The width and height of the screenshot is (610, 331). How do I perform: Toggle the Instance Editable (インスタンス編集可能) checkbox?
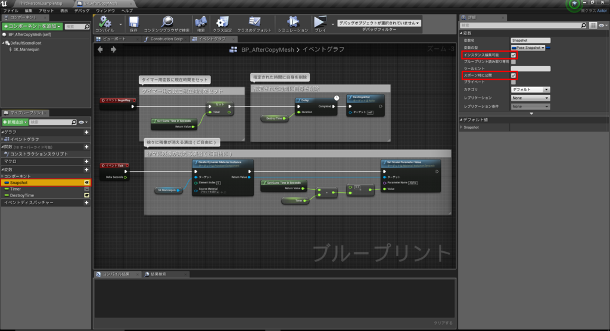point(513,55)
